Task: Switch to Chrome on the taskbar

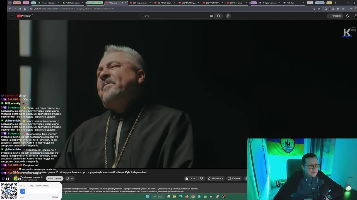Action: (193, 197)
